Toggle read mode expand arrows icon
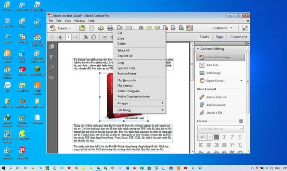Image resolution: width=287 pixels, height=171 pixels. [x=245, y=28]
